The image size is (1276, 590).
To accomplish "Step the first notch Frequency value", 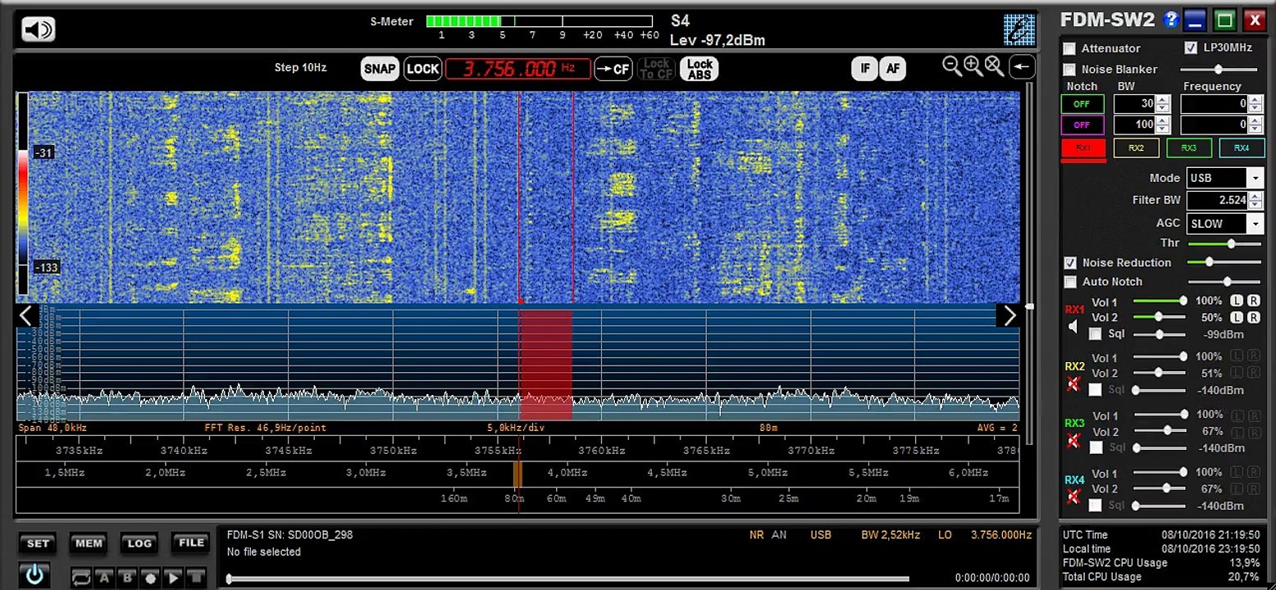I will click(x=1254, y=104).
